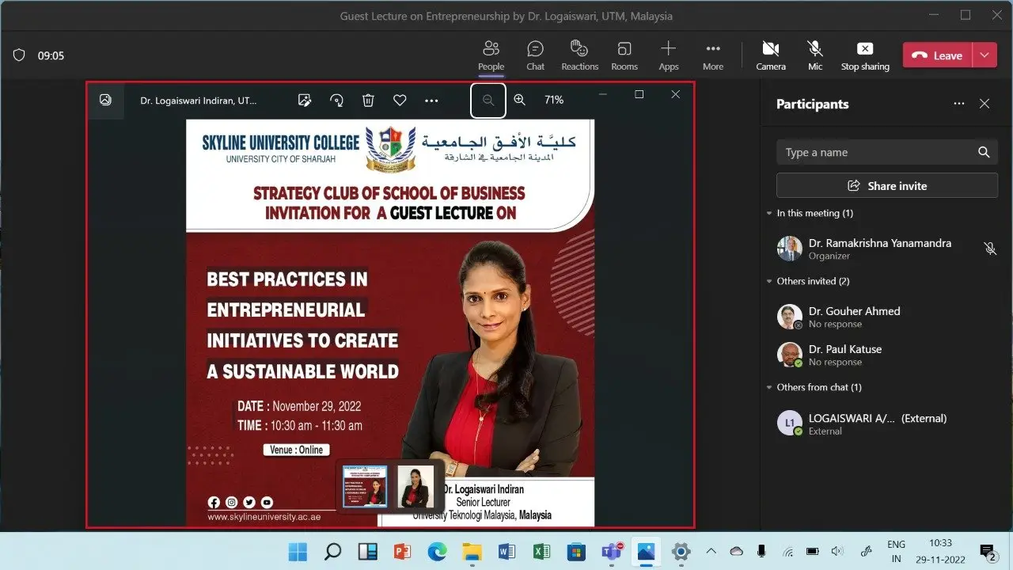The image size is (1013, 570).
Task: Stop sharing the screen
Action: pyautogui.click(x=865, y=55)
